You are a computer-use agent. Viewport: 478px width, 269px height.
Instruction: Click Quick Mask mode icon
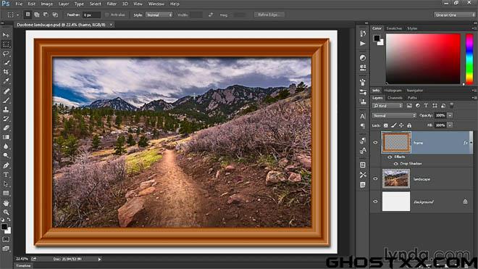coord(6,239)
